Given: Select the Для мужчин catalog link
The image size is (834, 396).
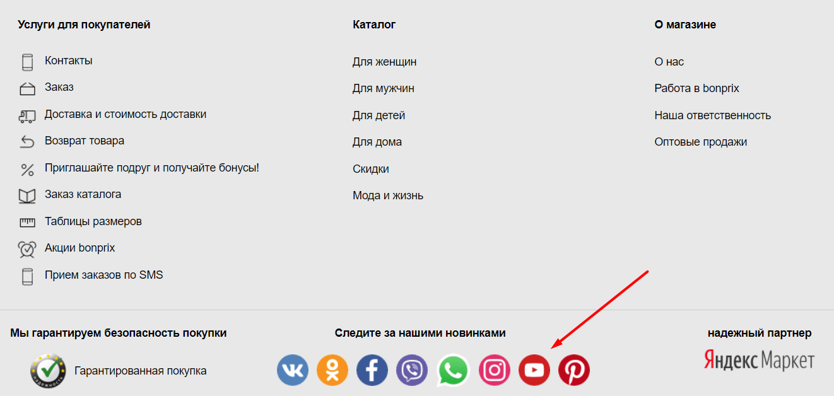Looking at the screenshot, I should [384, 88].
